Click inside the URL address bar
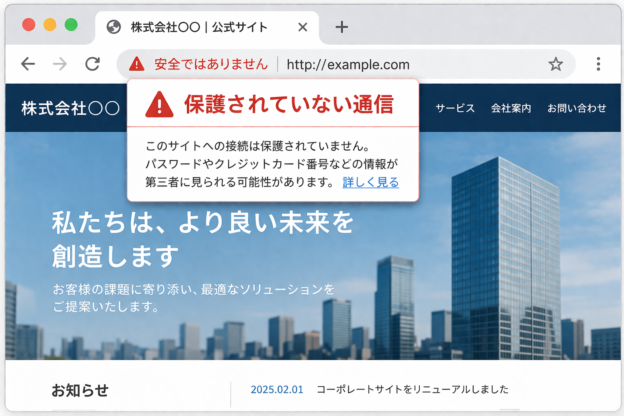This screenshot has width=624, height=416. point(348,64)
